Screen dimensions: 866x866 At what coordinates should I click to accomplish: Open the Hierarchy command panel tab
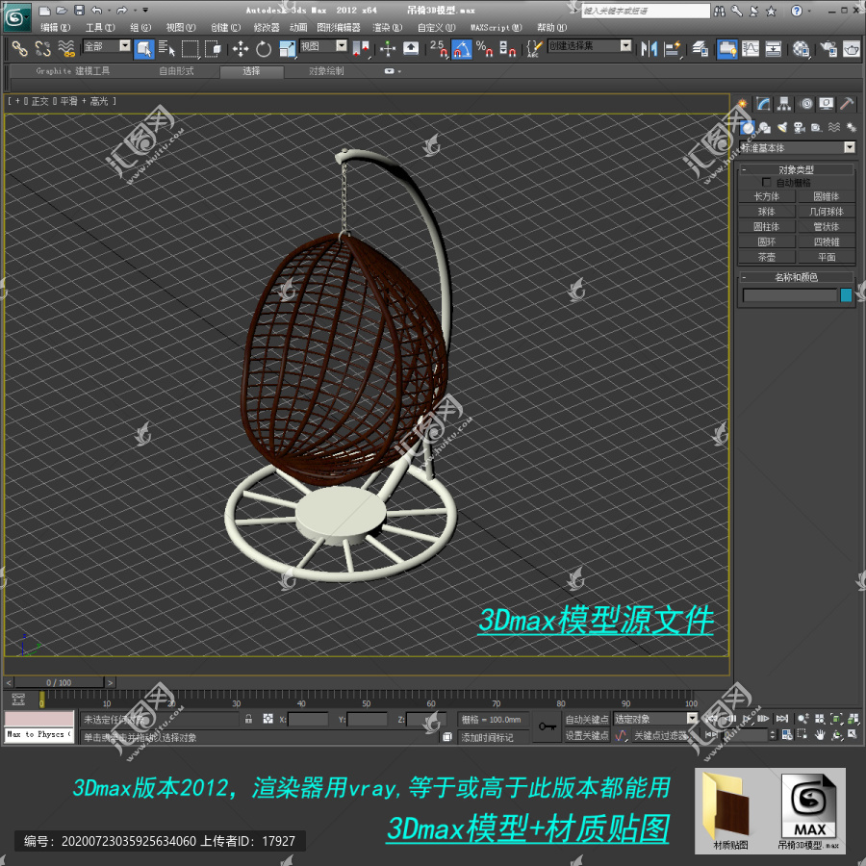point(783,104)
